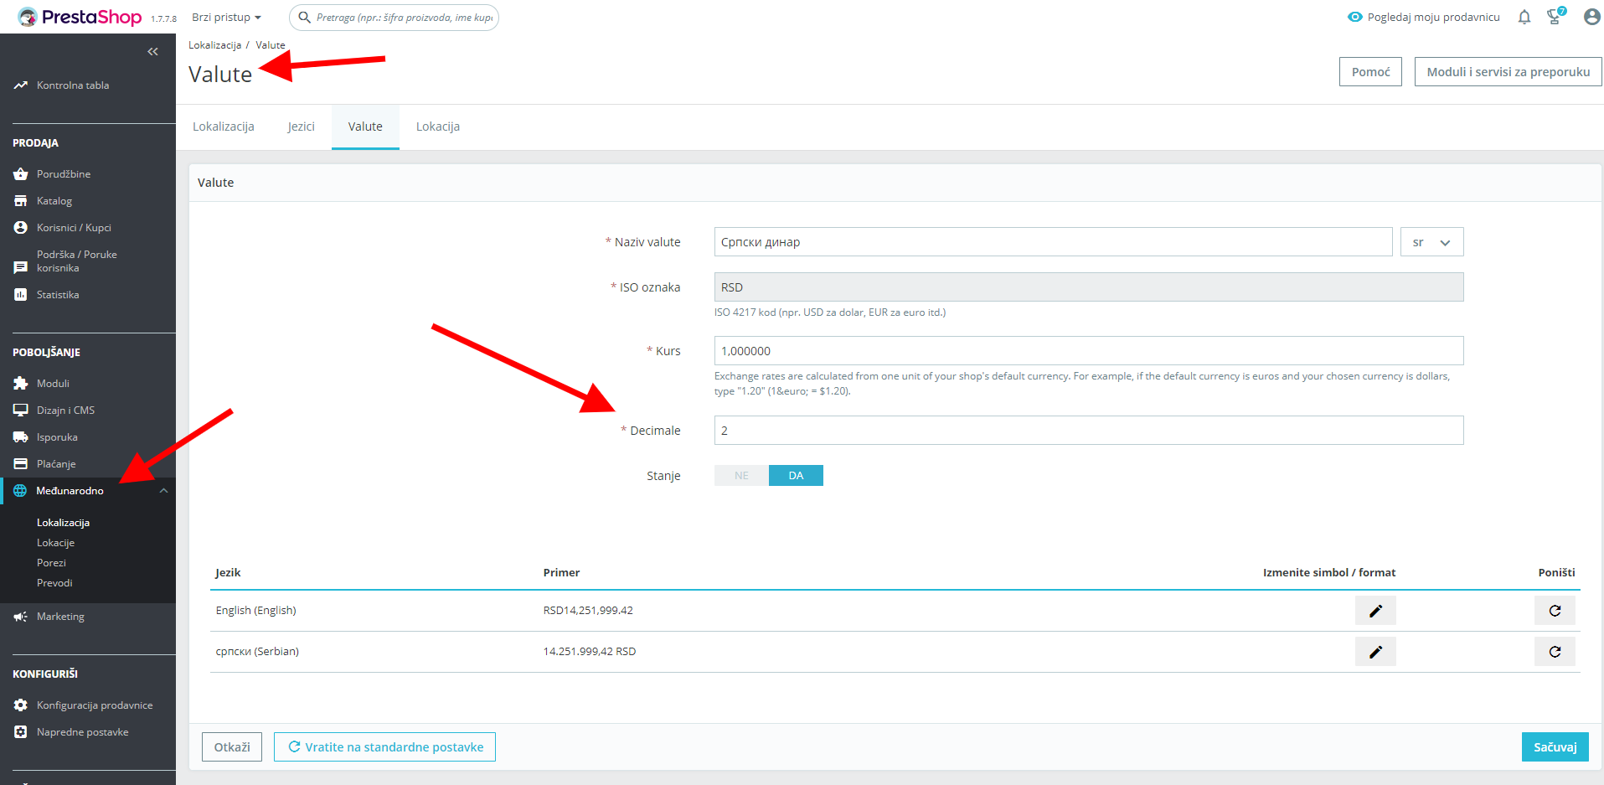
Task: Switch to the Lokacija tab
Action: point(438,127)
